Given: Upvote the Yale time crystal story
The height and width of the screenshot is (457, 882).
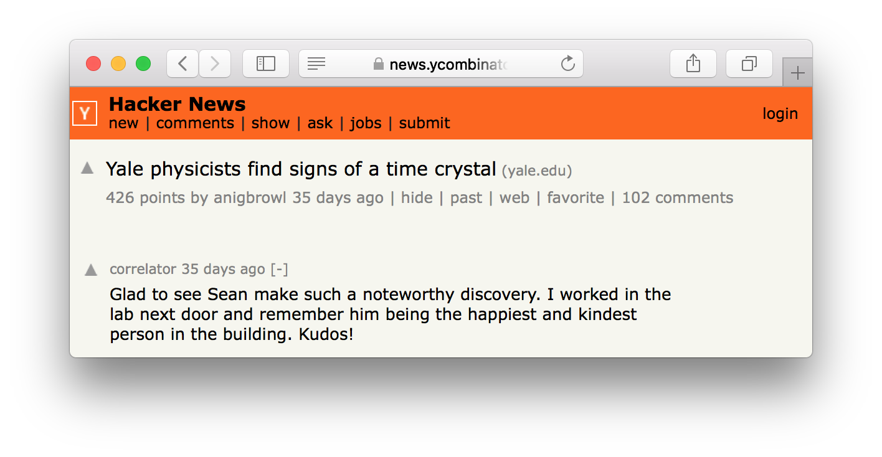Looking at the screenshot, I should point(87,168).
